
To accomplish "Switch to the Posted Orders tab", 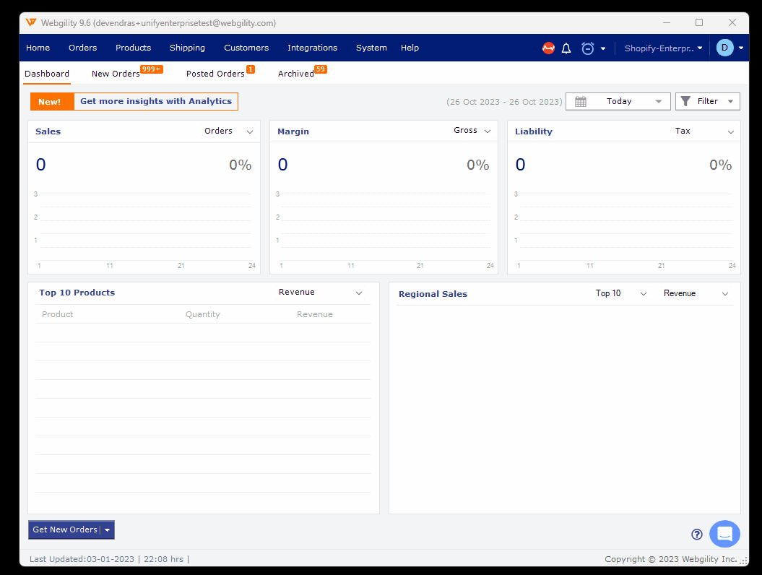I will point(215,74).
